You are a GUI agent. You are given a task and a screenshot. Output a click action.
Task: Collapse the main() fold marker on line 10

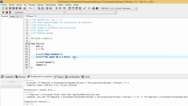[29, 44]
